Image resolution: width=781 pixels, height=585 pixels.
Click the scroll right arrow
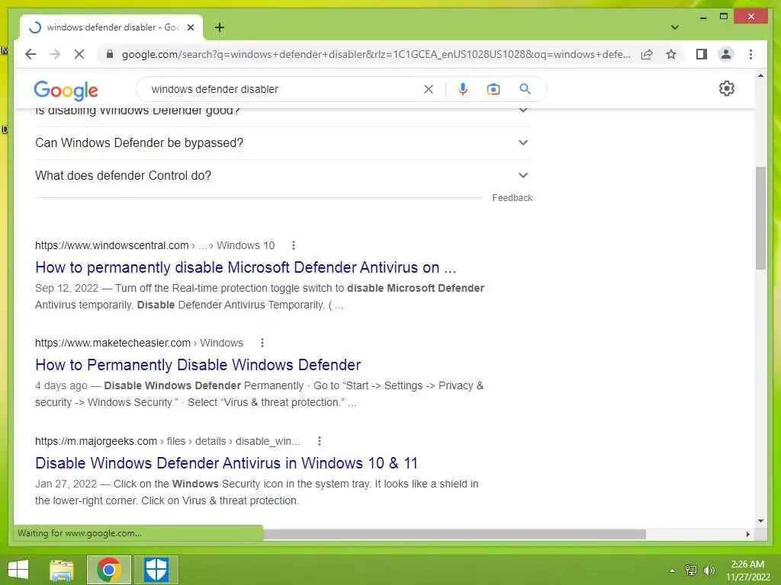coord(747,534)
